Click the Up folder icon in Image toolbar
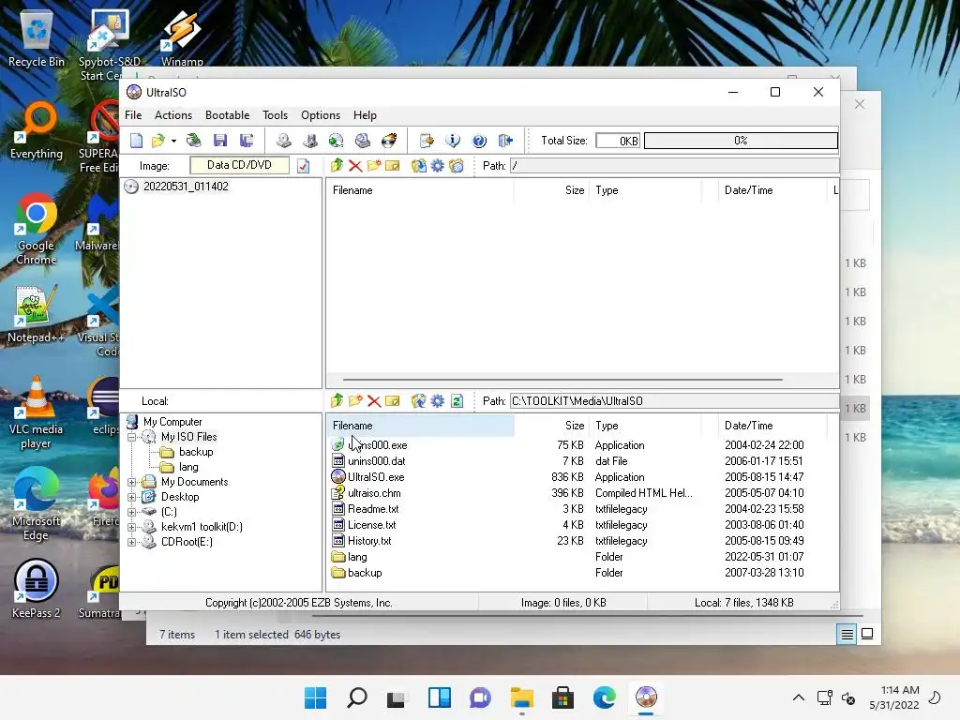Screen dimensions: 960x720 point(337,165)
